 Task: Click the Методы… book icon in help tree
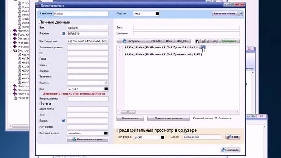(x=15, y=43)
